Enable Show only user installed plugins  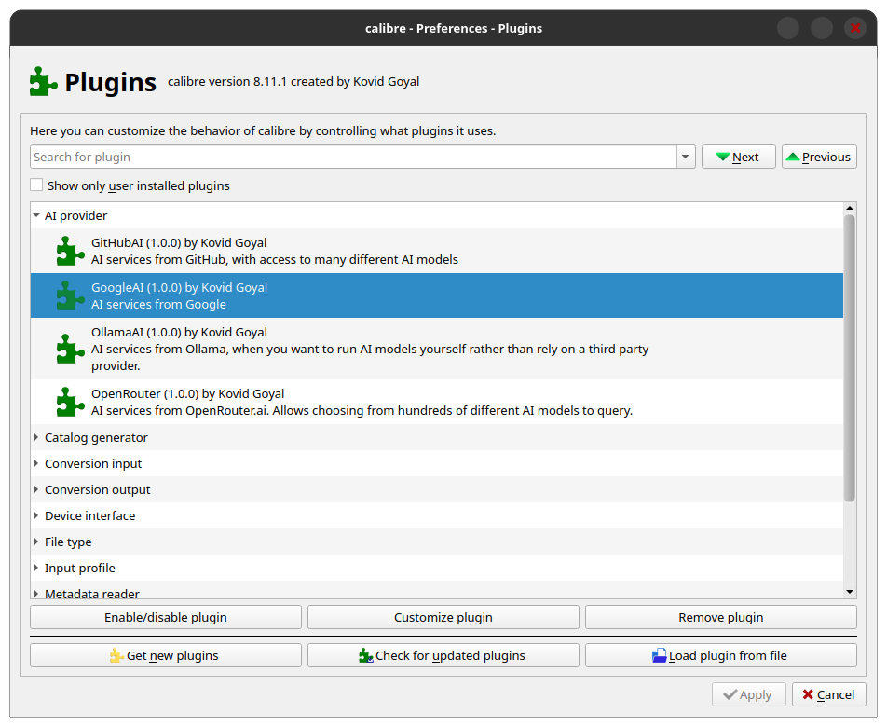coord(36,185)
